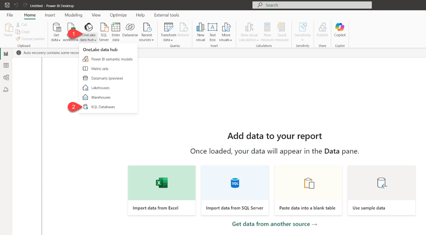Open Model view in left sidebar
This screenshot has height=235, width=426.
[6, 77]
